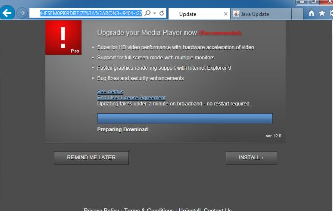Open the Contact Us footer link

[217, 209]
